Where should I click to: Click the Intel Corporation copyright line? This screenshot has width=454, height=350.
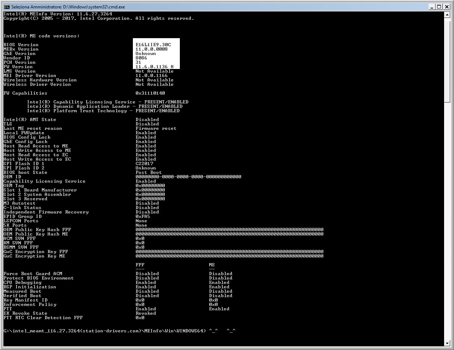99,18
